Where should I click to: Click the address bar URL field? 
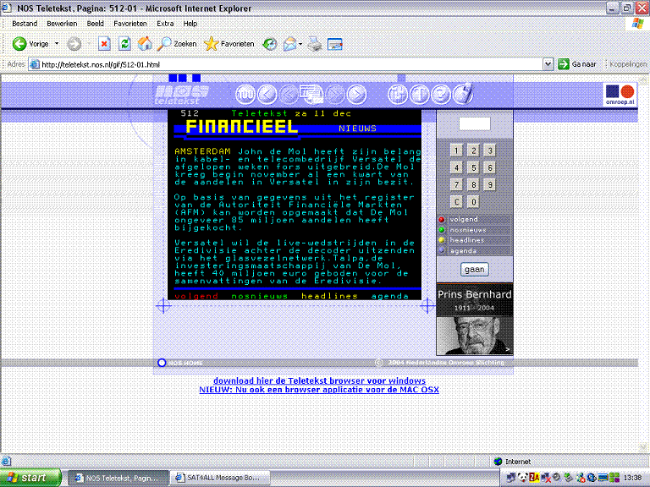286,64
